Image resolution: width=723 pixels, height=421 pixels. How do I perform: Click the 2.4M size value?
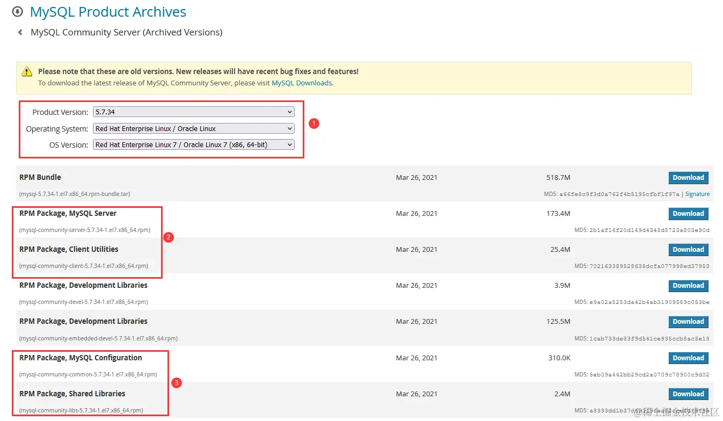(x=562, y=394)
